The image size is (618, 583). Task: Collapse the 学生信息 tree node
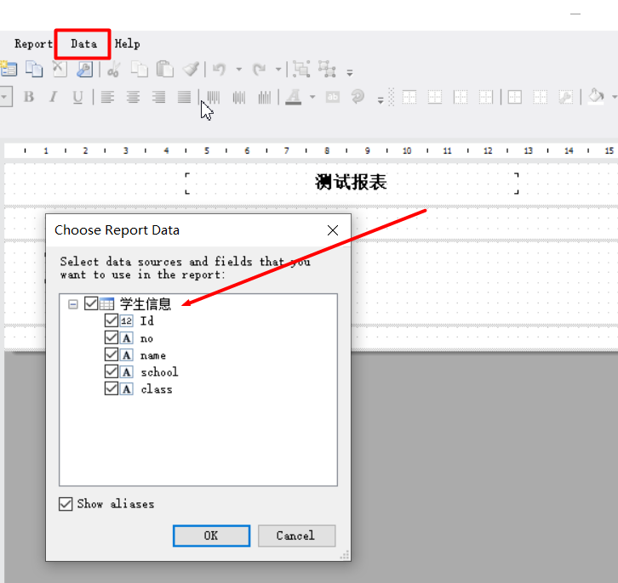coord(73,304)
